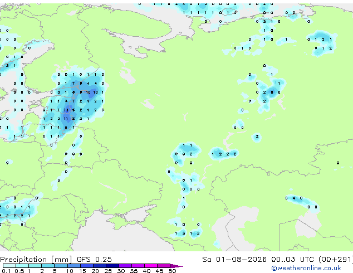Click the 'Precipitation [mm]' title text
Screen dimensions: 353x273
[36, 260]
